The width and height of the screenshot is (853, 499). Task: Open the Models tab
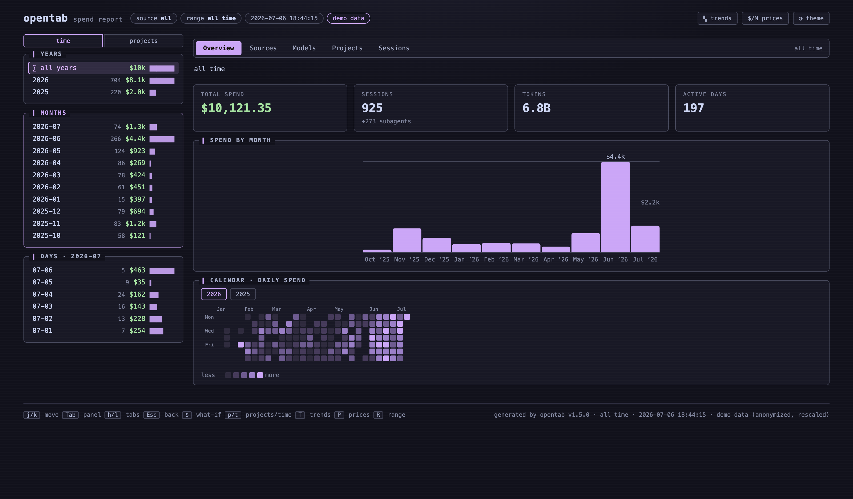[304, 48]
